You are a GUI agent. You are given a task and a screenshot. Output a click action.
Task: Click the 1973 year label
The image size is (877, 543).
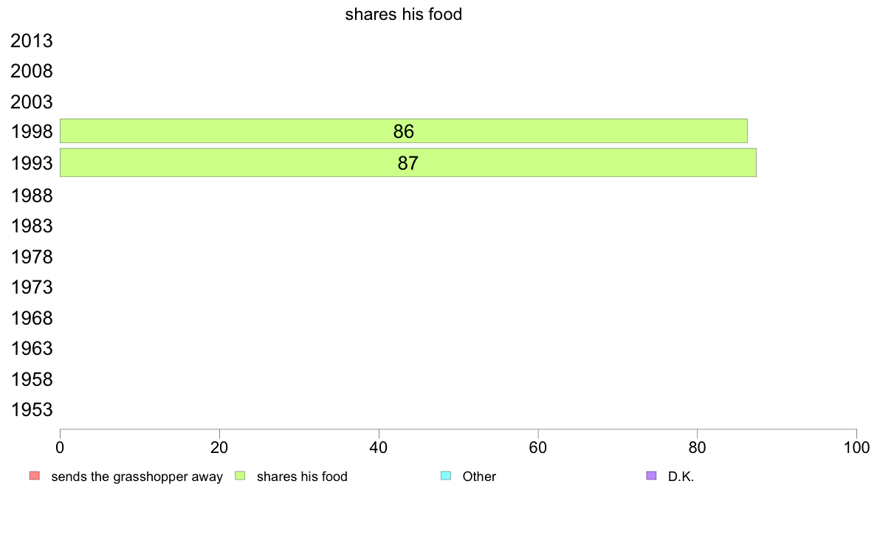[31, 287]
